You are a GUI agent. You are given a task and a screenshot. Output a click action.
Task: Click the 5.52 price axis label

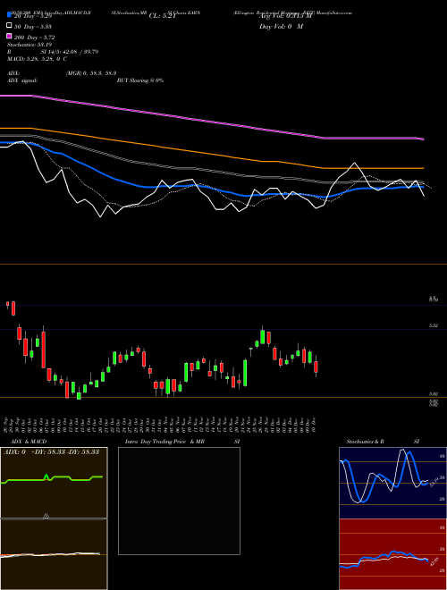(433, 326)
